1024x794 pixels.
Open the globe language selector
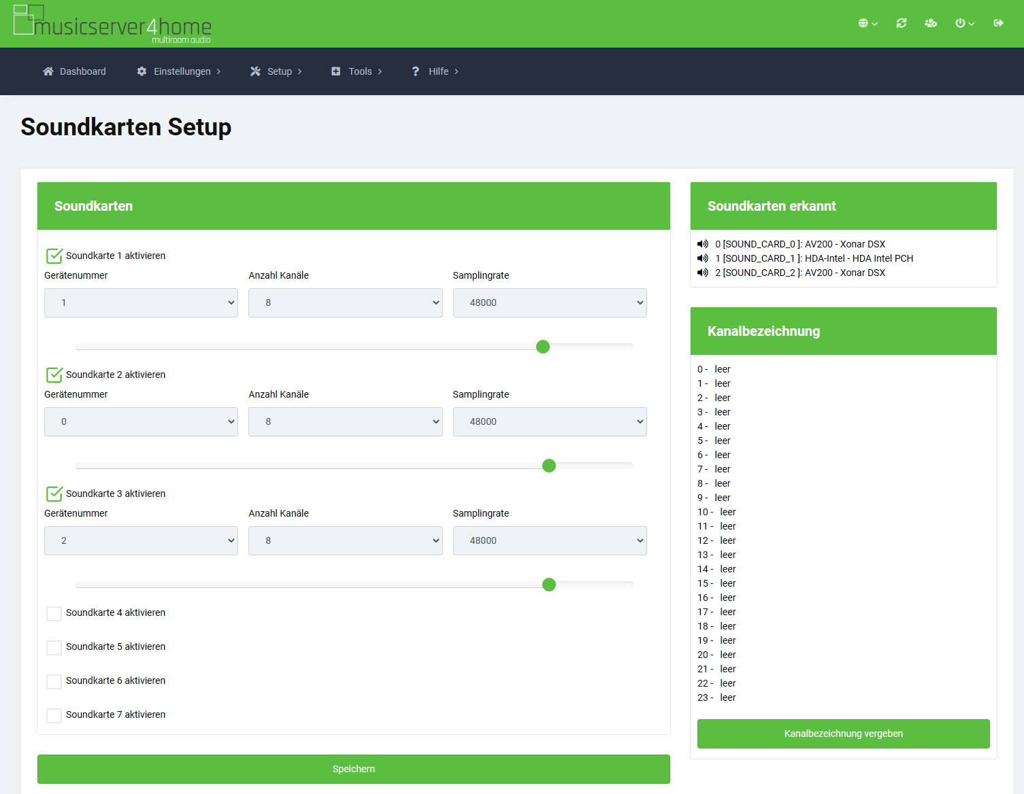click(868, 23)
